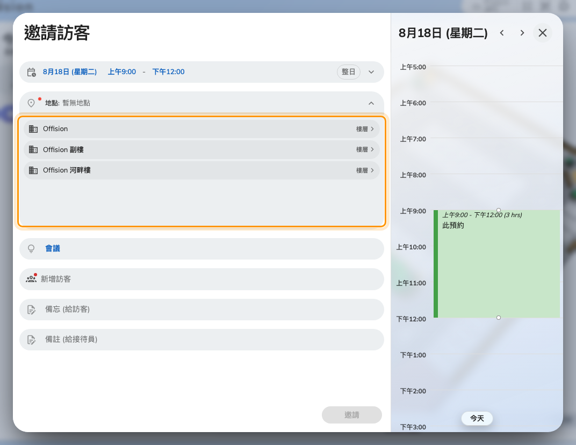The height and width of the screenshot is (445, 576).
Task: Close the invite visitor dialog
Action: (x=543, y=33)
